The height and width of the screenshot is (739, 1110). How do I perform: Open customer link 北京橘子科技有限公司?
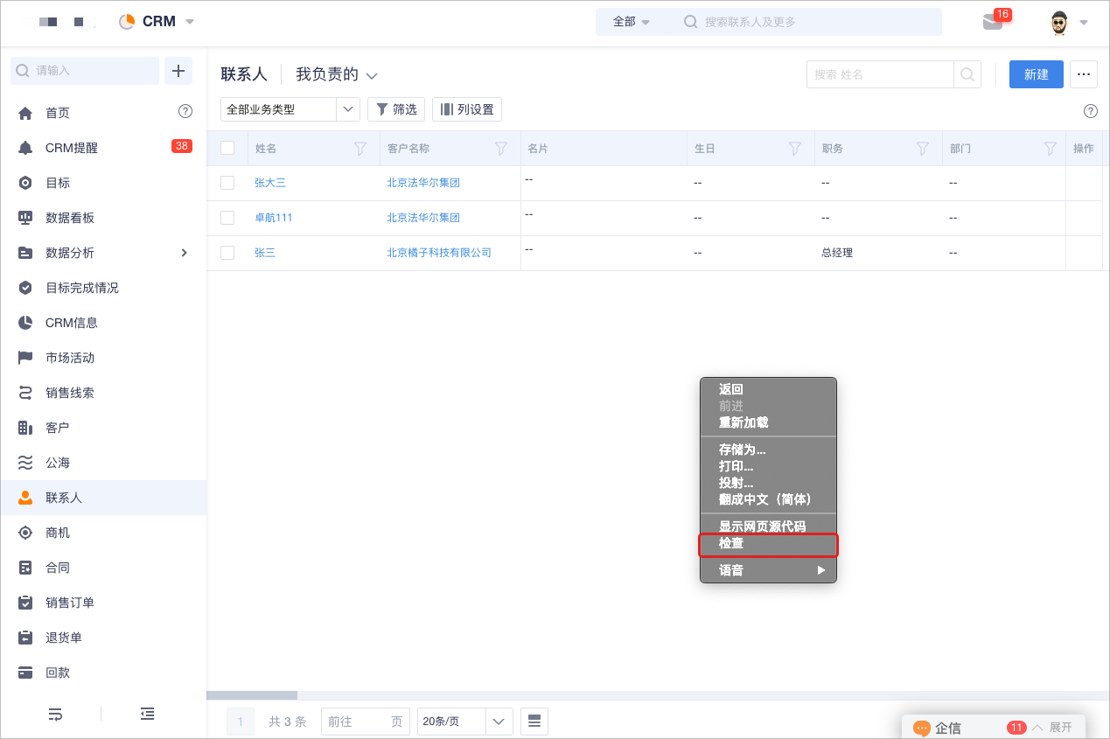tap(439, 253)
